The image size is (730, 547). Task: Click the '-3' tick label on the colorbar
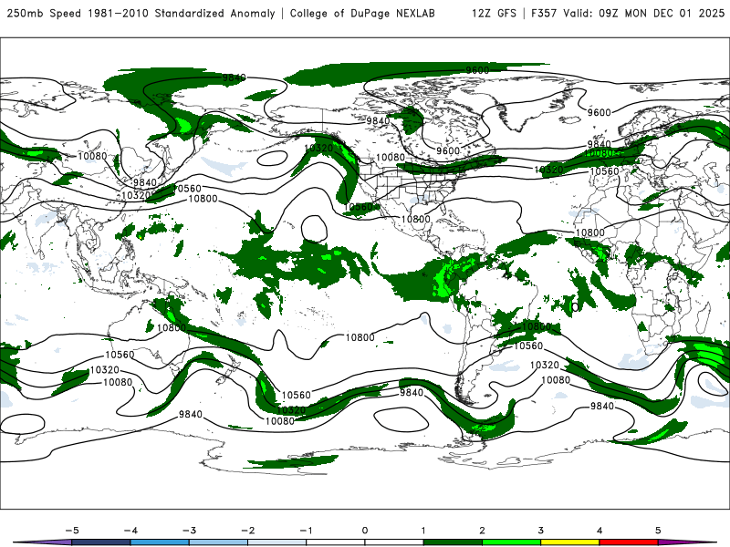pos(189,531)
